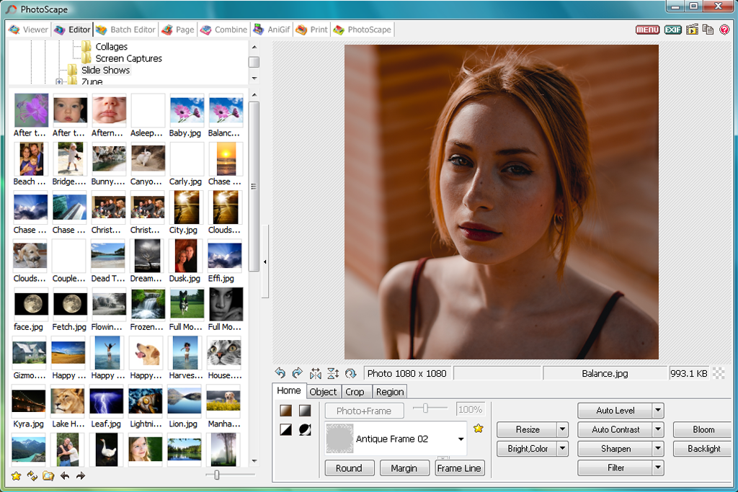Expand the Zune folder in tree
This screenshot has width=738, height=492.
[x=59, y=82]
